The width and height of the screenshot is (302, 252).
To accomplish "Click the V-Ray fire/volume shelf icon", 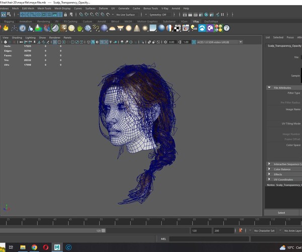I will [x=6, y=28].
